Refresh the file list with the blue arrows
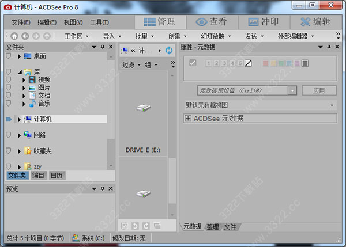 click(x=169, y=51)
